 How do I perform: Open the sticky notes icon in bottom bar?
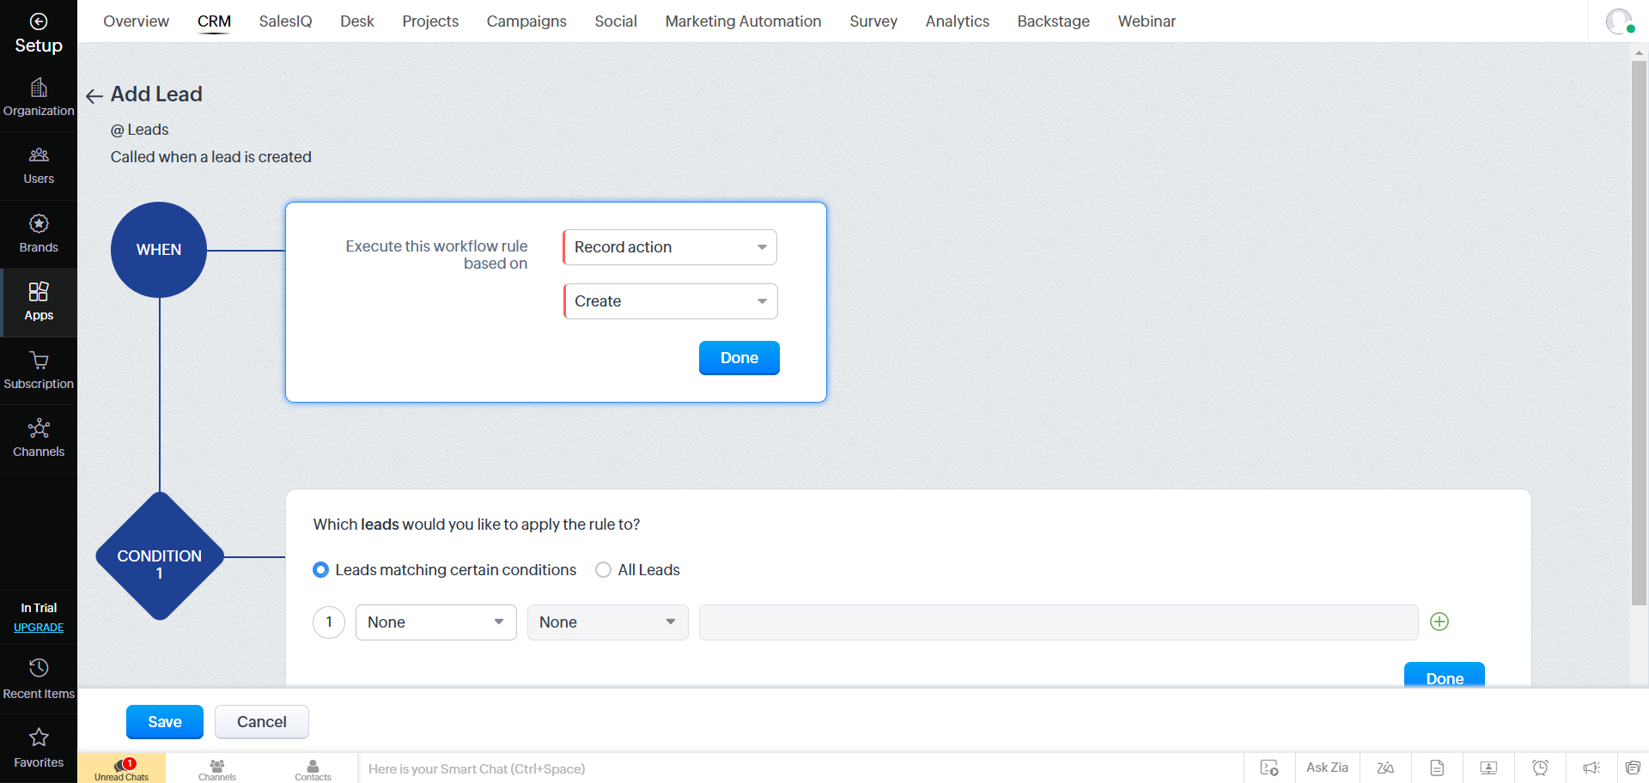[1633, 768]
